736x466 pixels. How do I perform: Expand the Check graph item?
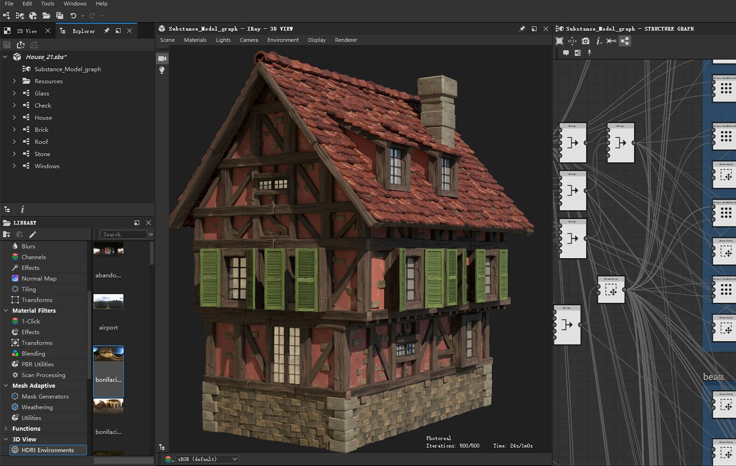14,105
